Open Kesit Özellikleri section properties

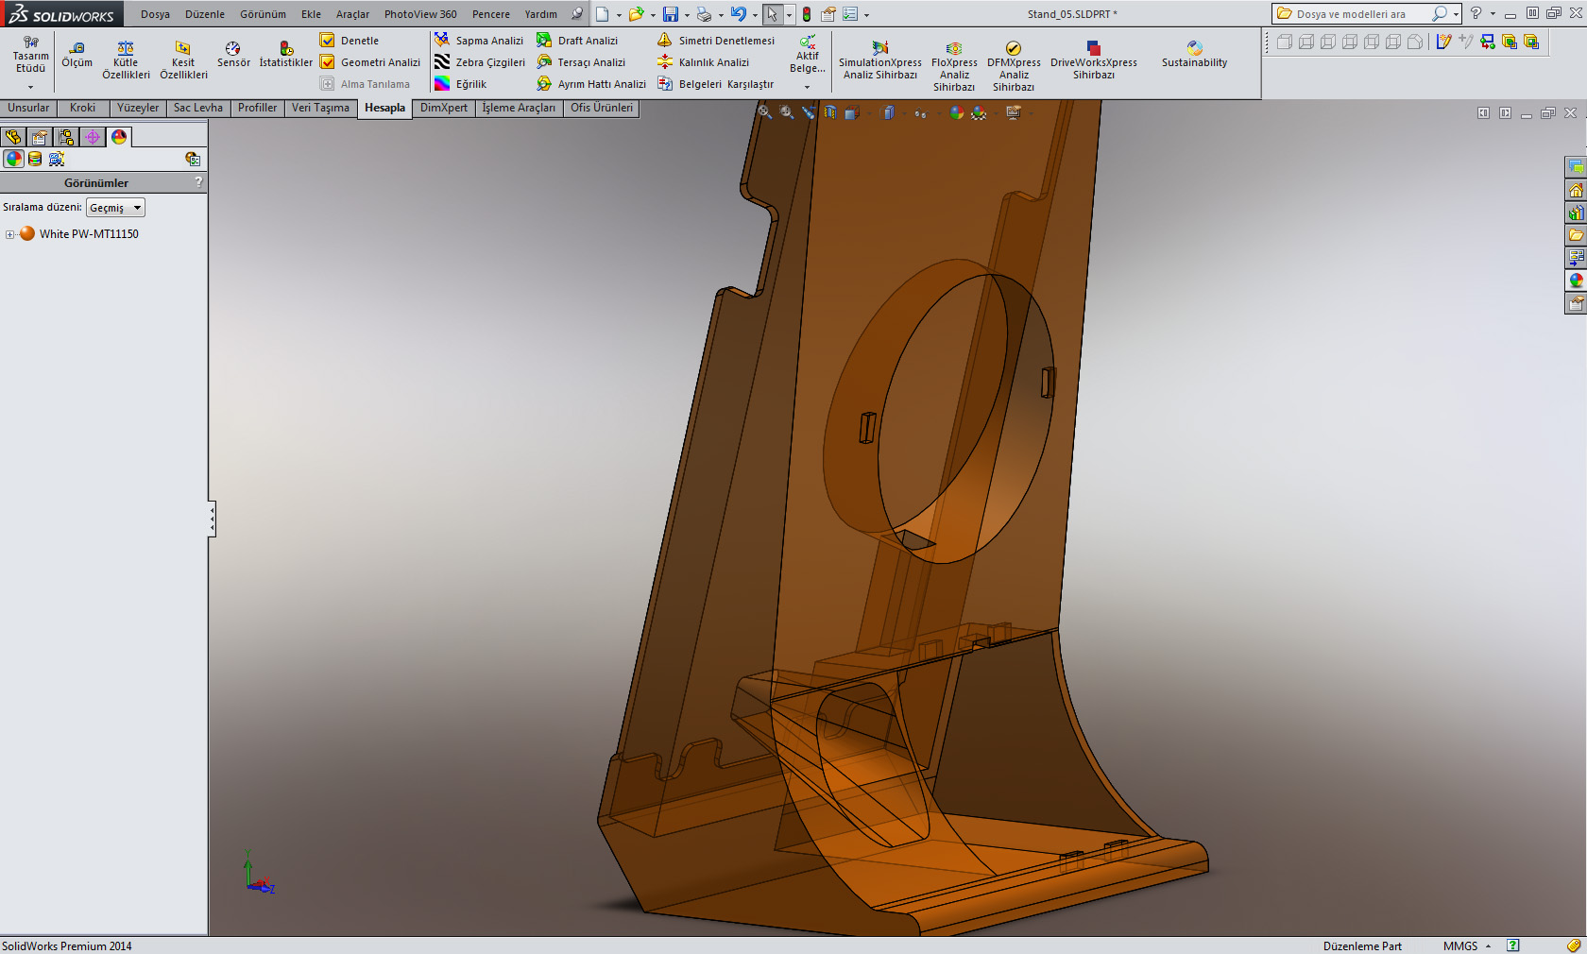(x=183, y=60)
